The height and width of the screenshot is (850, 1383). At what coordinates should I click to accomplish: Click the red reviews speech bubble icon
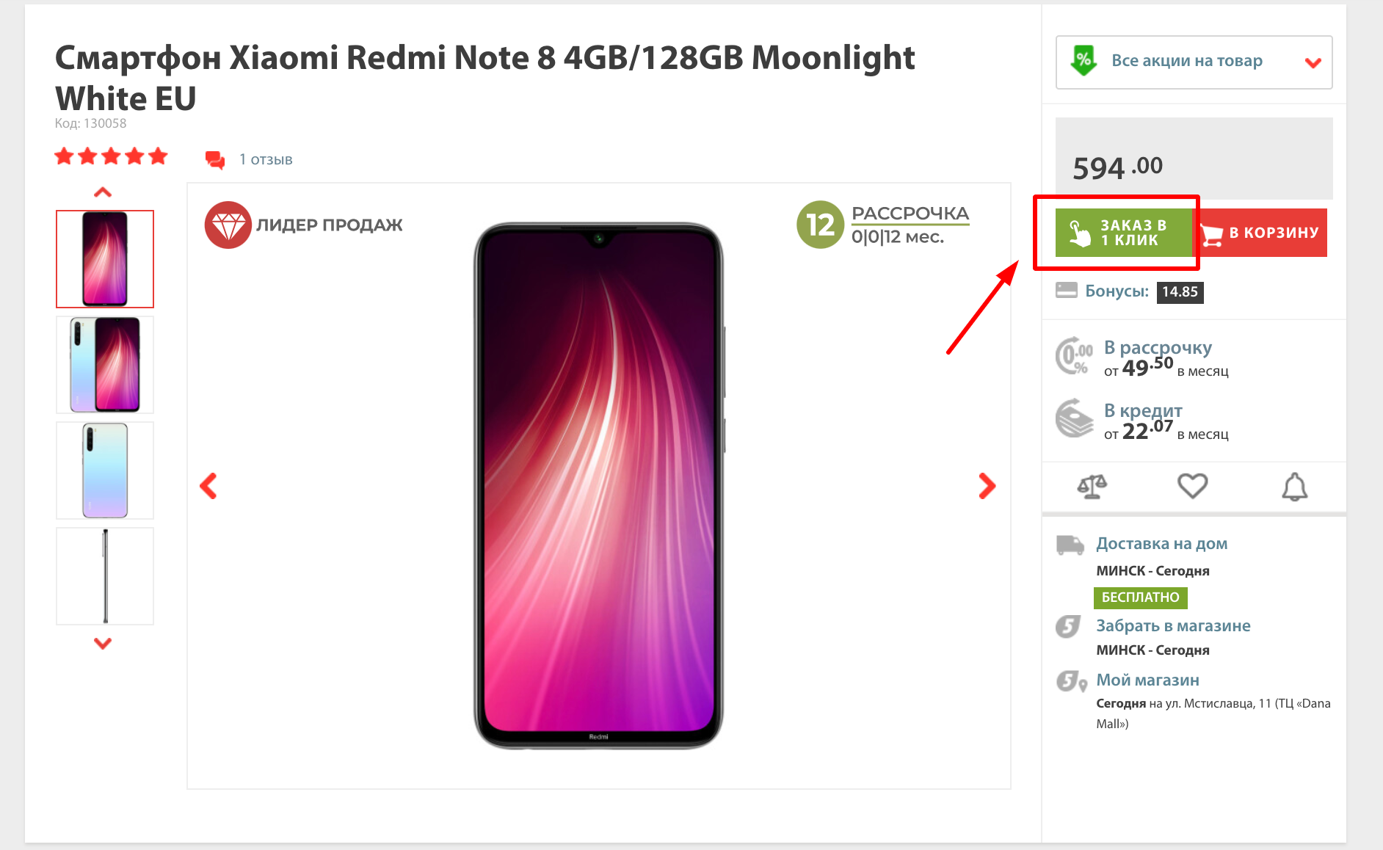coord(215,159)
